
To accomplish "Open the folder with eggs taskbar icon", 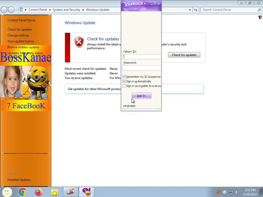I will [x=55, y=192].
